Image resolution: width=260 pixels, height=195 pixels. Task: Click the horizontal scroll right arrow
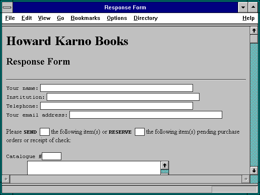(246, 179)
